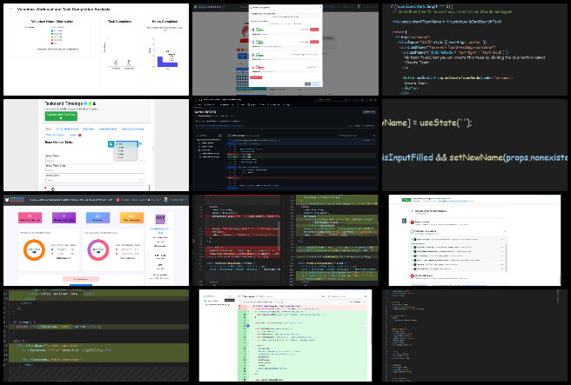Open the white pull request checks thumbnail
The image size is (571, 385).
474,241
